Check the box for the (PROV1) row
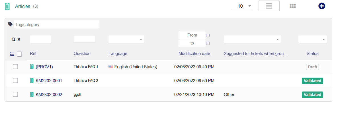This screenshot has width=338, height=117. [x=15, y=67]
